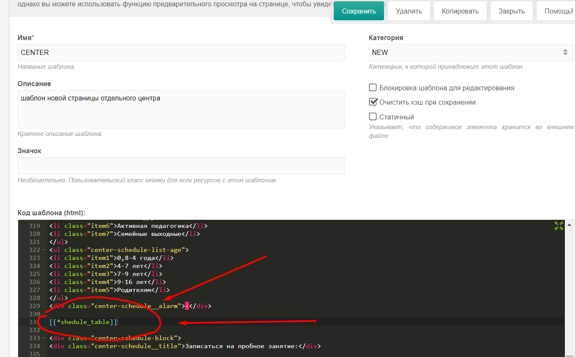575x357 pixels.
Task: Click the Удалить button
Action: tap(409, 11)
